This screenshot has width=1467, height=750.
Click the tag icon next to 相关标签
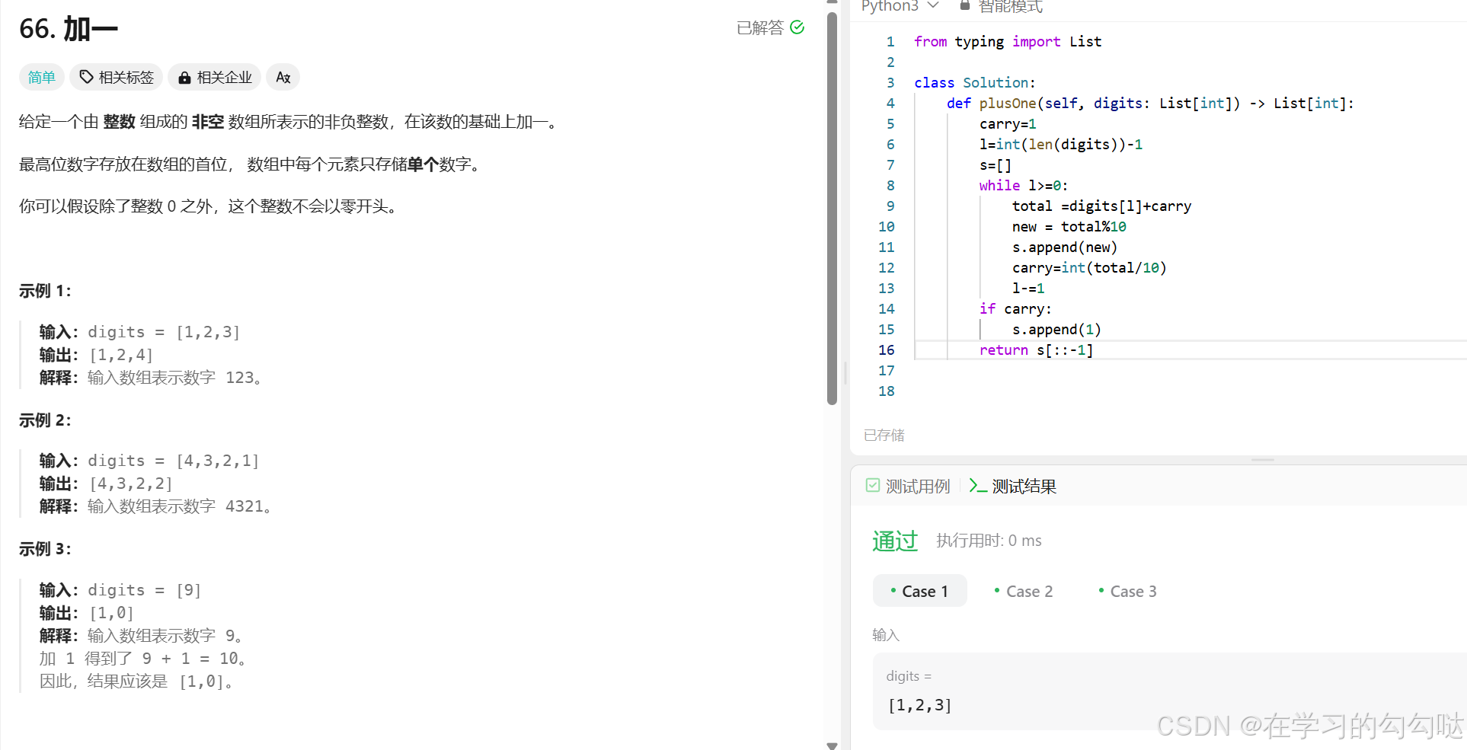click(x=86, y=77)
